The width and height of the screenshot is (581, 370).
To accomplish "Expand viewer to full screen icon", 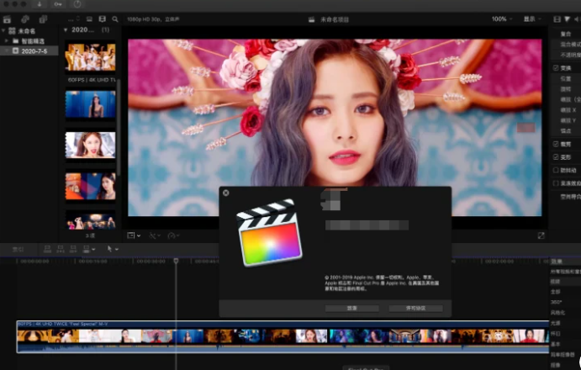I will pyautogui.click(x=541, y=235).
